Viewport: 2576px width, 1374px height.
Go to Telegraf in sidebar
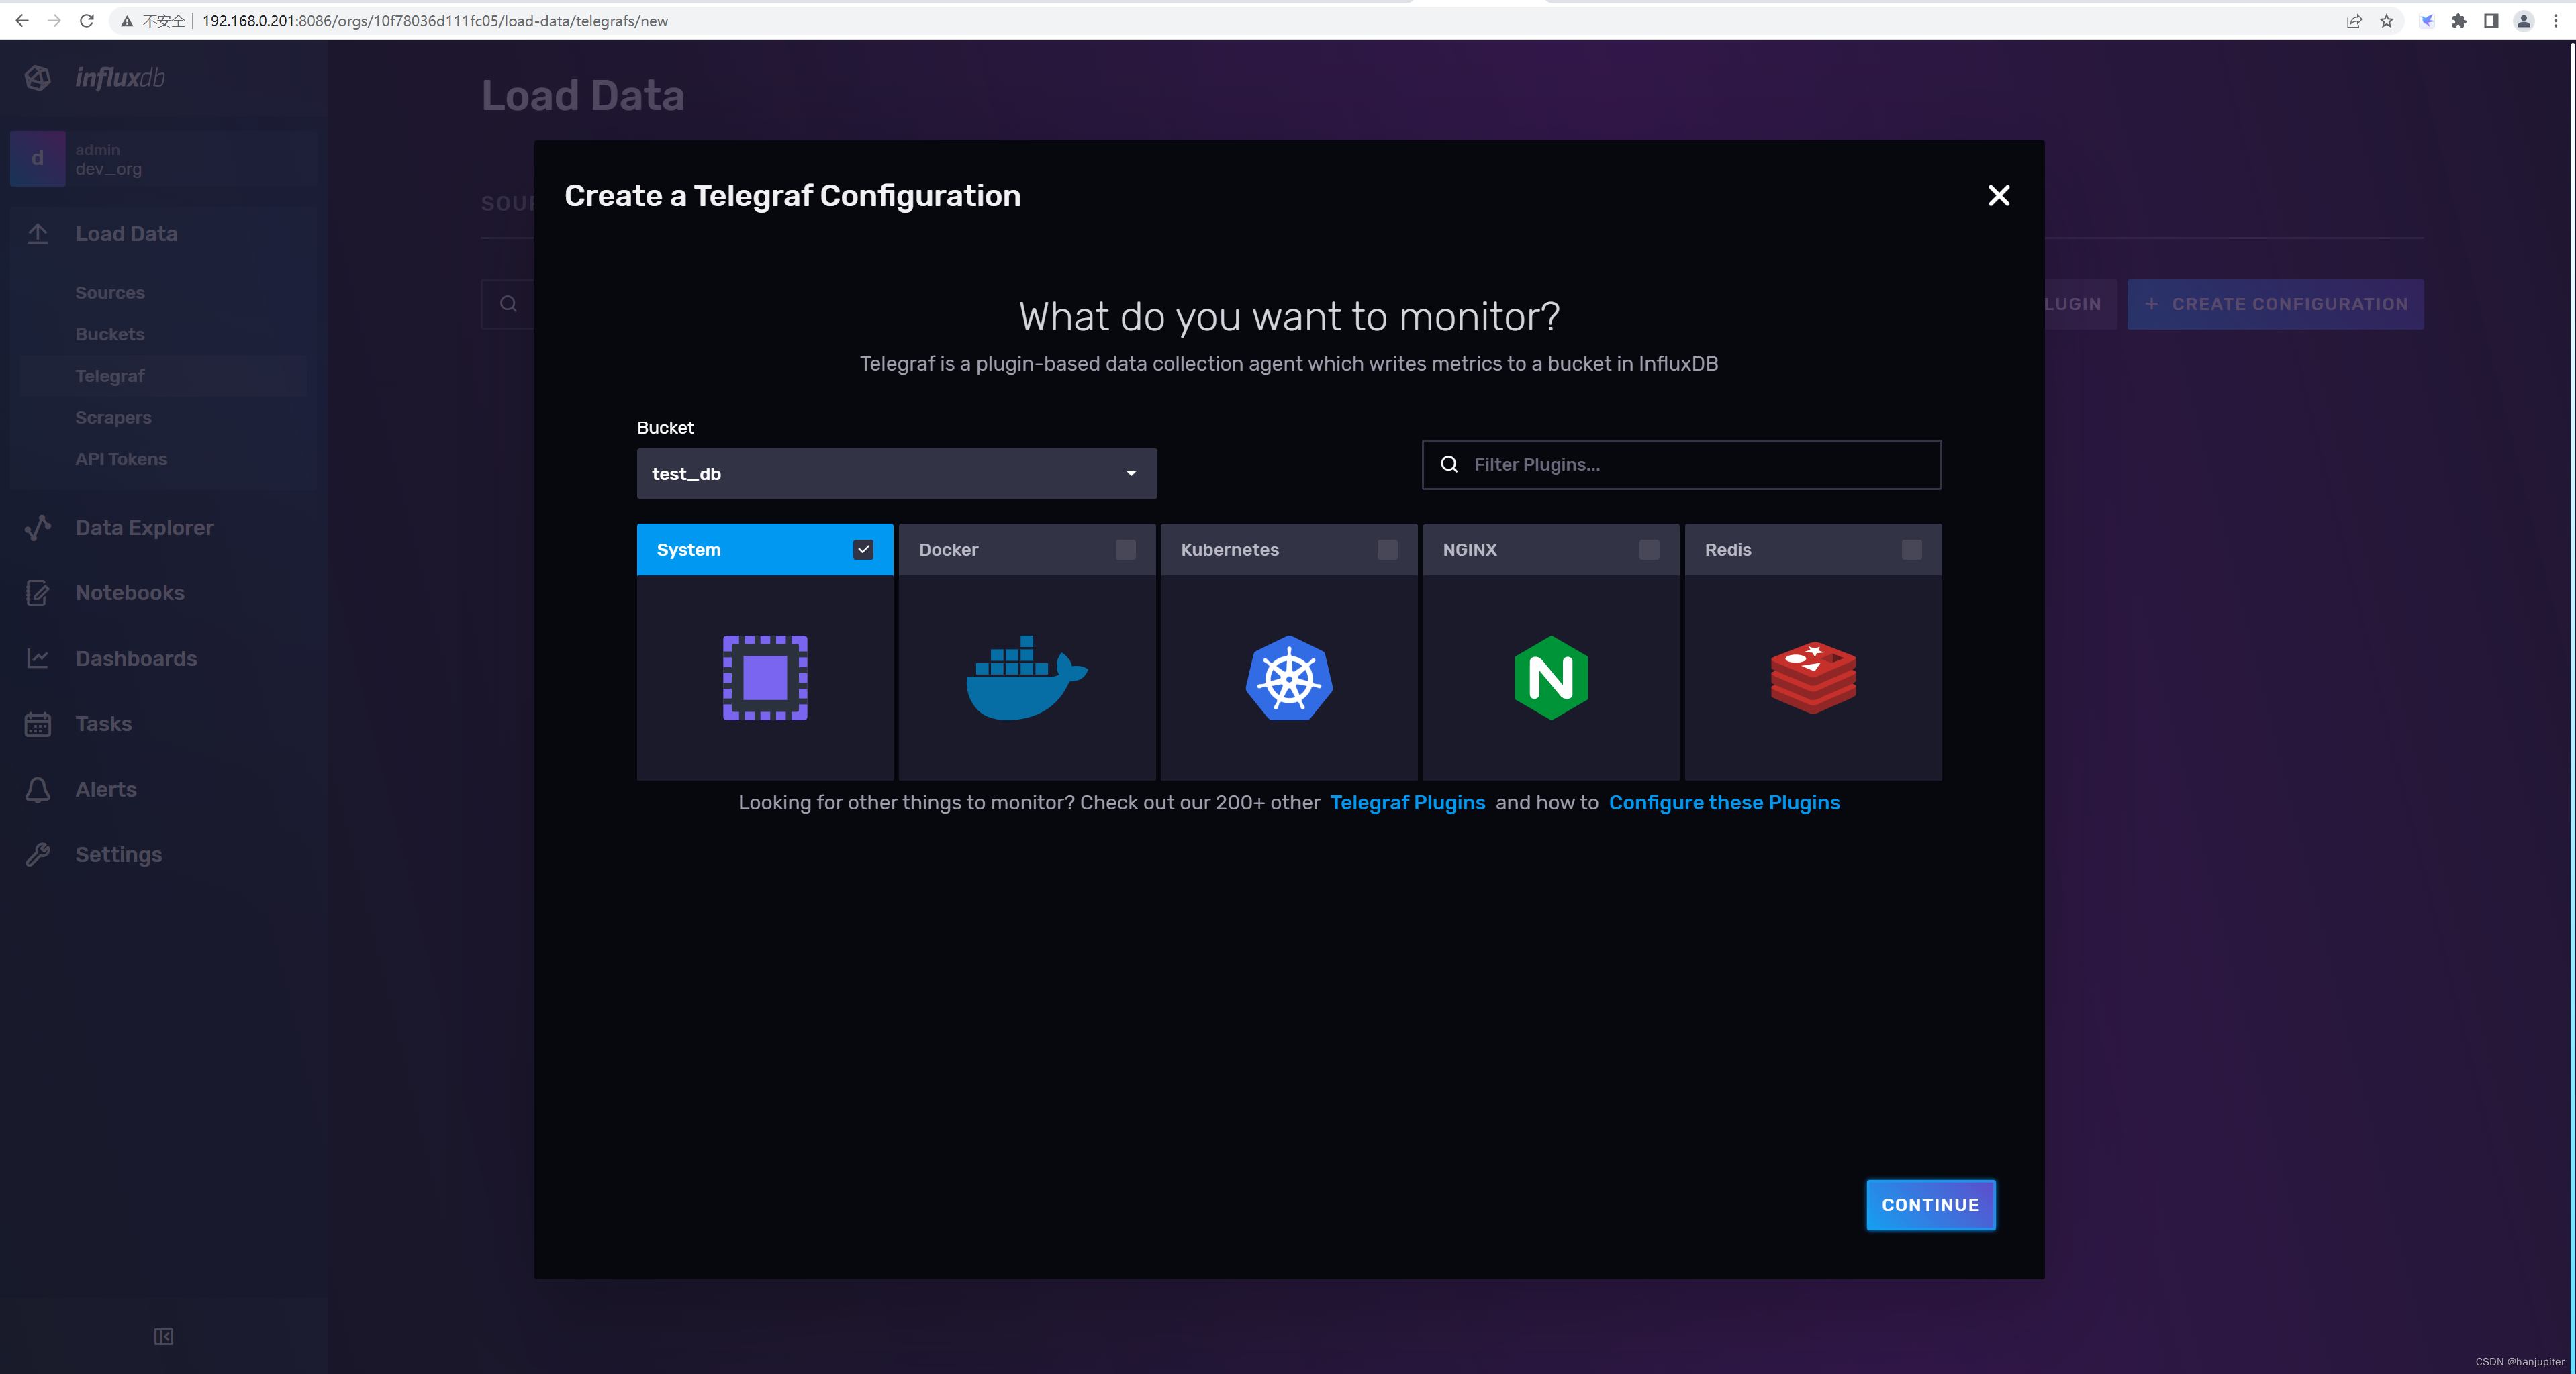coord(110,376)
